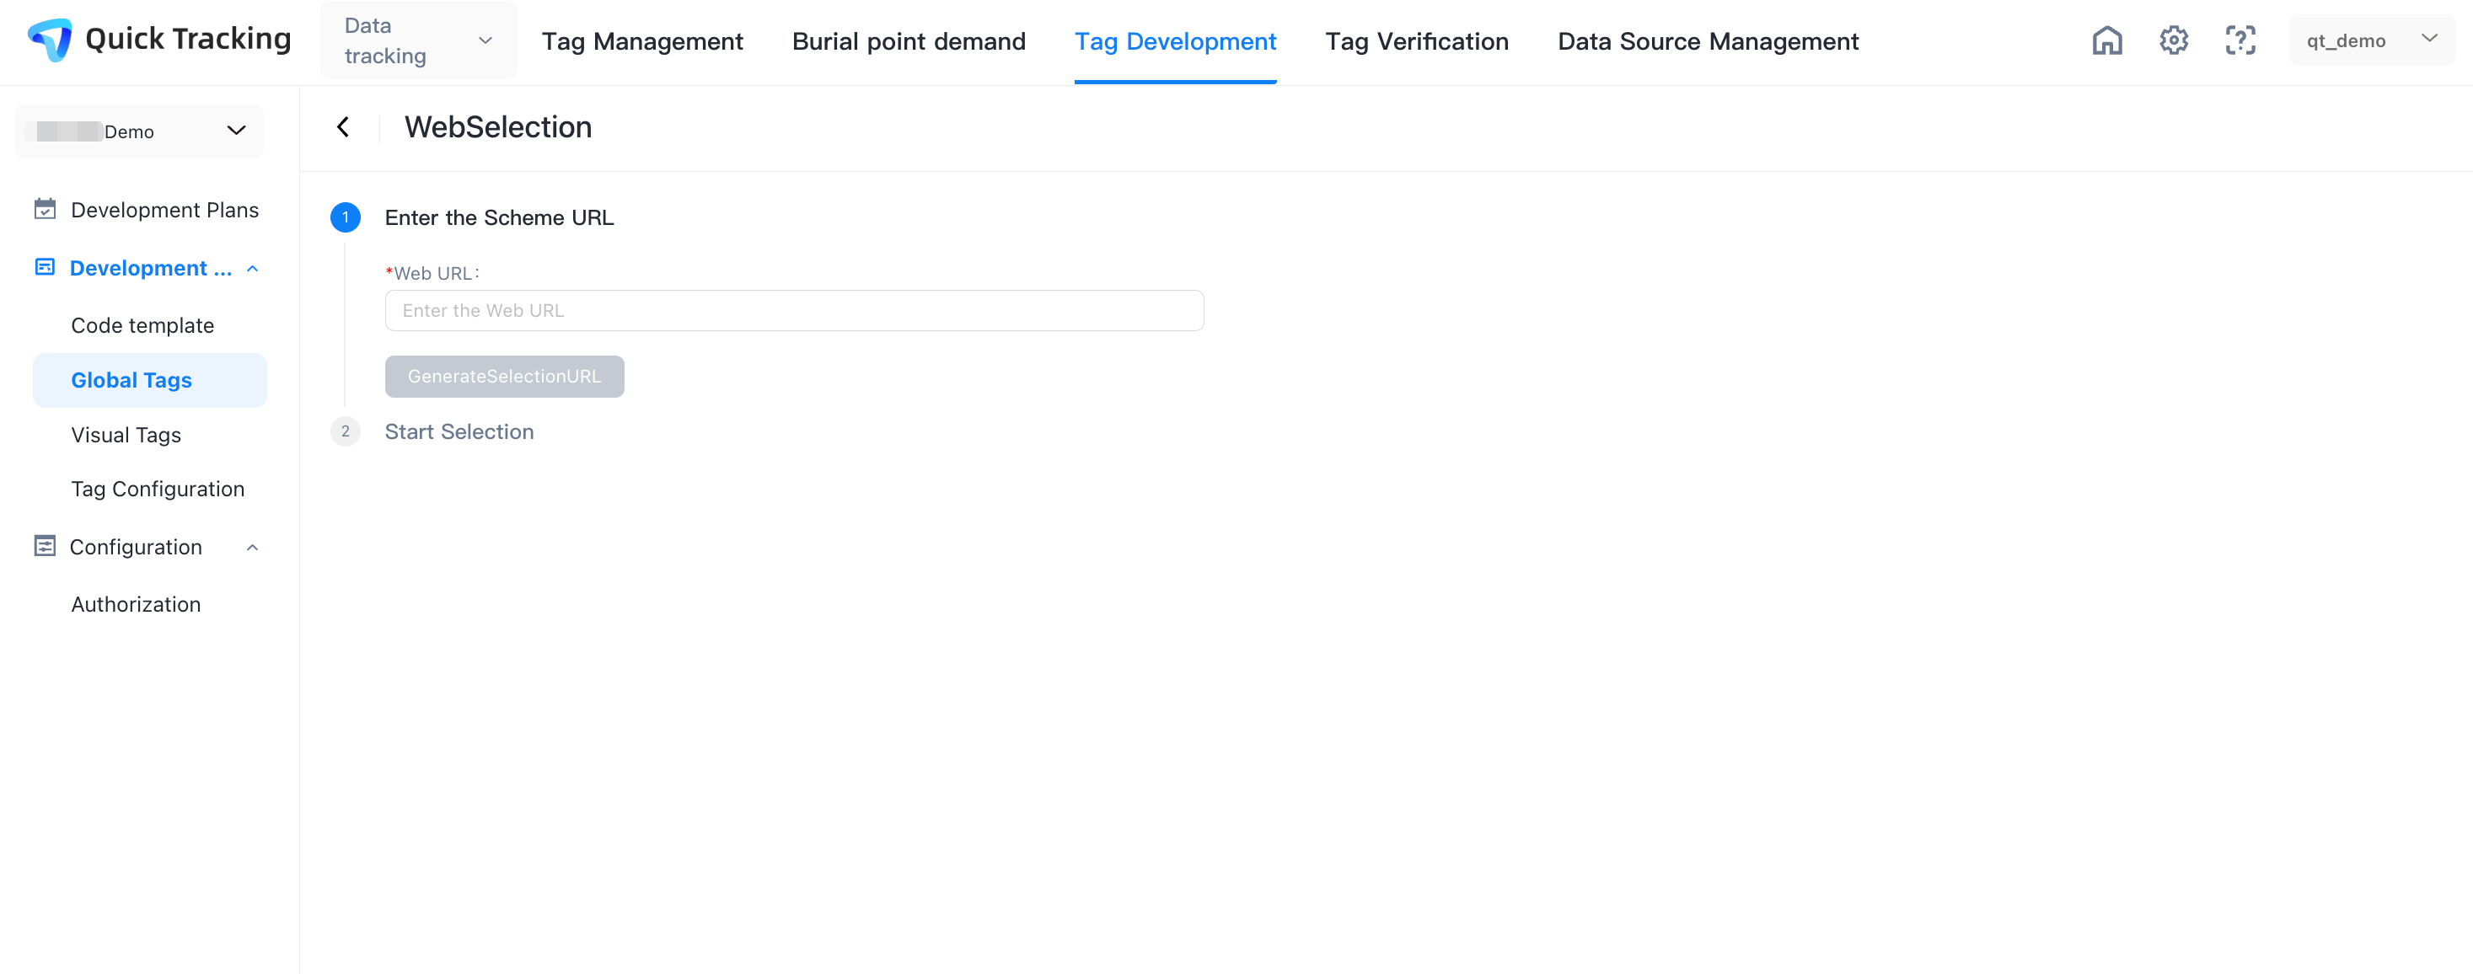This screenshot has height=974, width=2473.
Task: Click the back arrow beside WebSelection
Action: tap(343, 126)
